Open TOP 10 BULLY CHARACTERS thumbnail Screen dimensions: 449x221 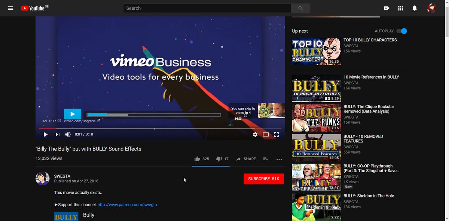point(317,51)
